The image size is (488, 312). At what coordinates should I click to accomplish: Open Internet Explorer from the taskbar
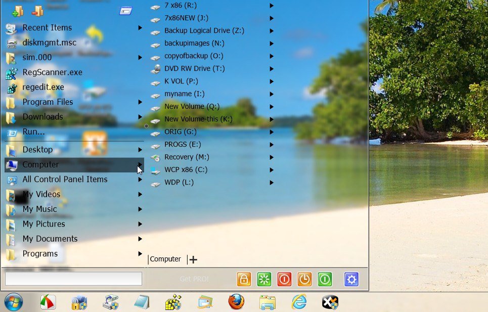(299, 302)
